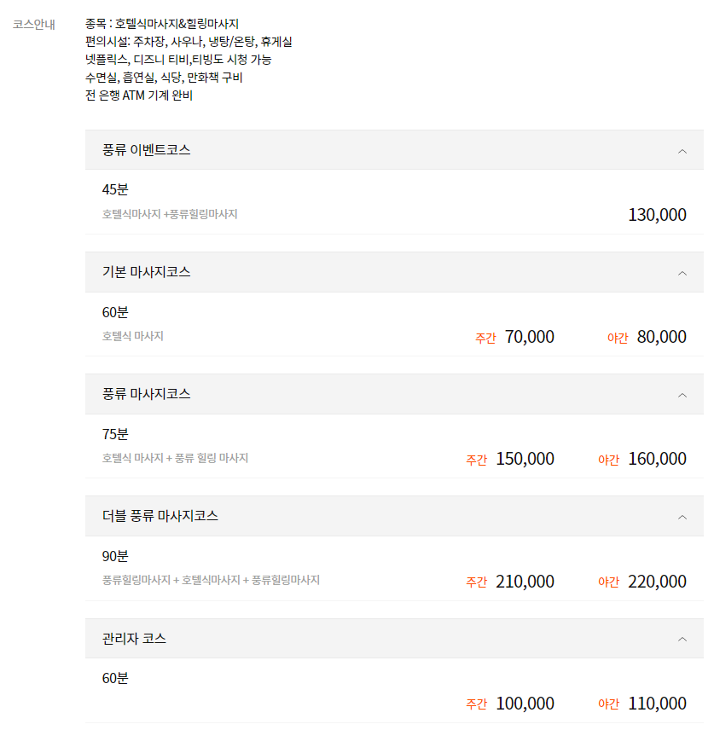Viewport: 714px width, 730px height.
Task: Click the 60분 duration under 관리자 코스
Action: pyautogui.click(x=109, y=677)
